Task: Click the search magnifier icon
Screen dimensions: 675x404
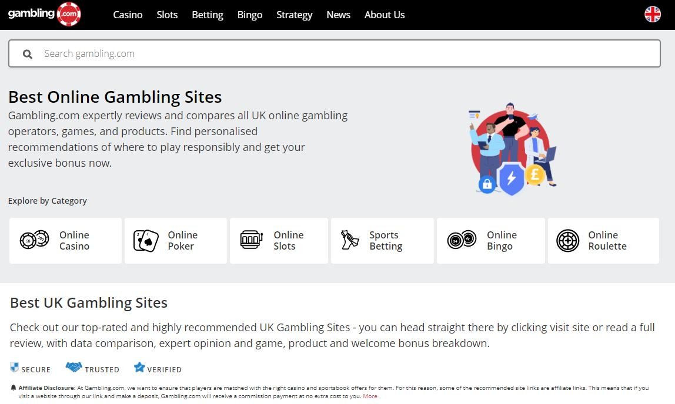Action: point(28,54)
